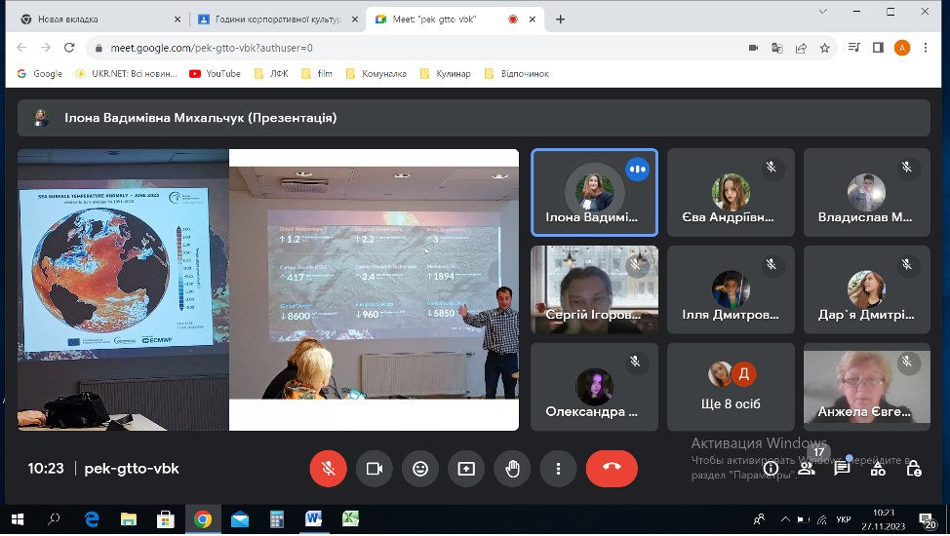Open the Комуналка bookmarks folder
This screenshot has height=536, width=950.
click(376, 74)
